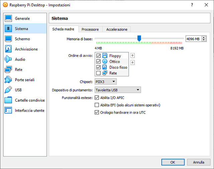Image resolution: width=214 pixels, height=169 pixels.
Task: Switch to the Processore tab
Action: tap(90, 29)
